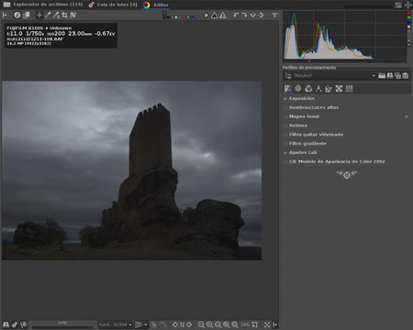The width and height of the screenshot is (413, 330).
Task: Toggle clipped shadows warning triangle
Action: click(x=215, y=15)
